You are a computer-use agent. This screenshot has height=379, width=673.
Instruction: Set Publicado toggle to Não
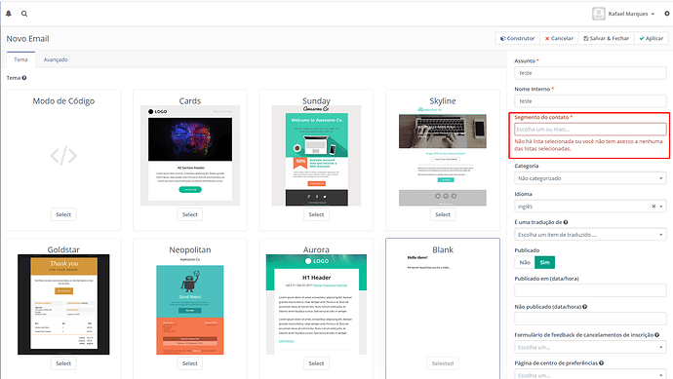(x=525, y=262)
